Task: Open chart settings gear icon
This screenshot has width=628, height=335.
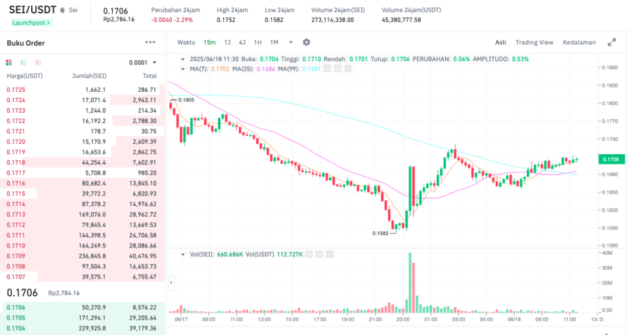Action: 307,42
